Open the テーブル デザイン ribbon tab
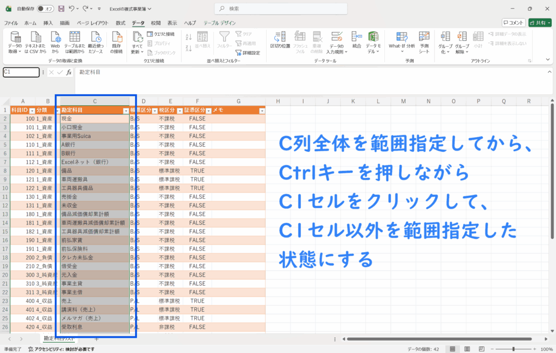Image resolution: width=556 pixels, height=353 pixels. click(219, 23)
